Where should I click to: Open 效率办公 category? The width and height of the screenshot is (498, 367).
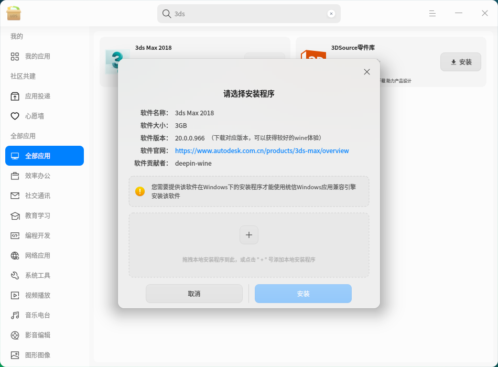click(x=45, y=176)
